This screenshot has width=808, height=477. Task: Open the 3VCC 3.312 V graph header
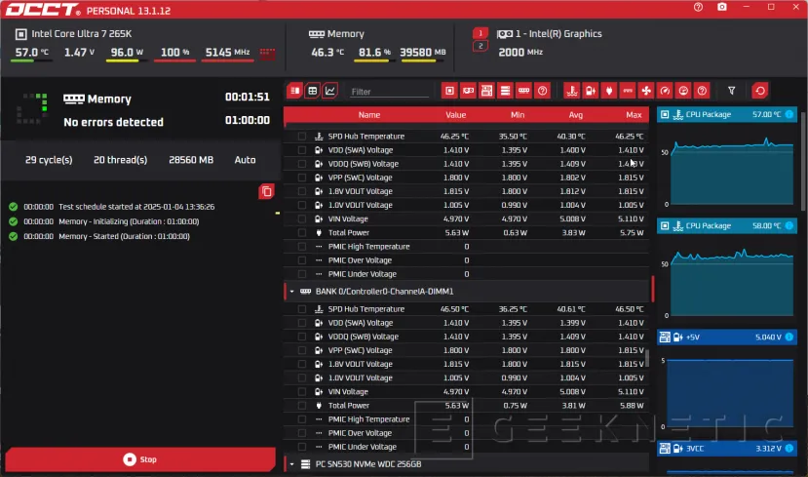(726, 449)
